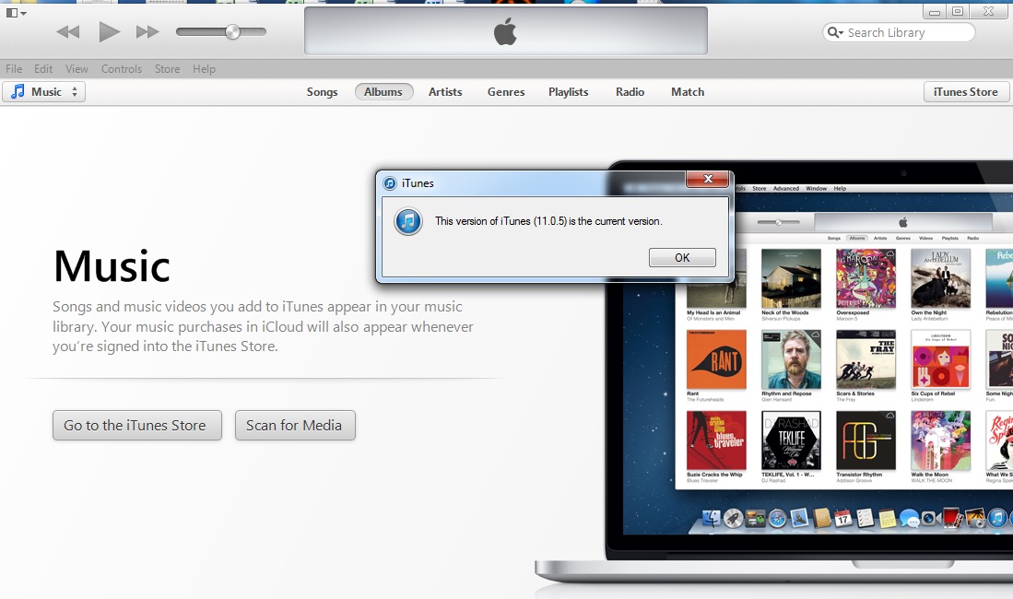Click the iTunes icon in dialog title bar
Viewport: 1013px width, 599px height.
click(x=390, y=183)
